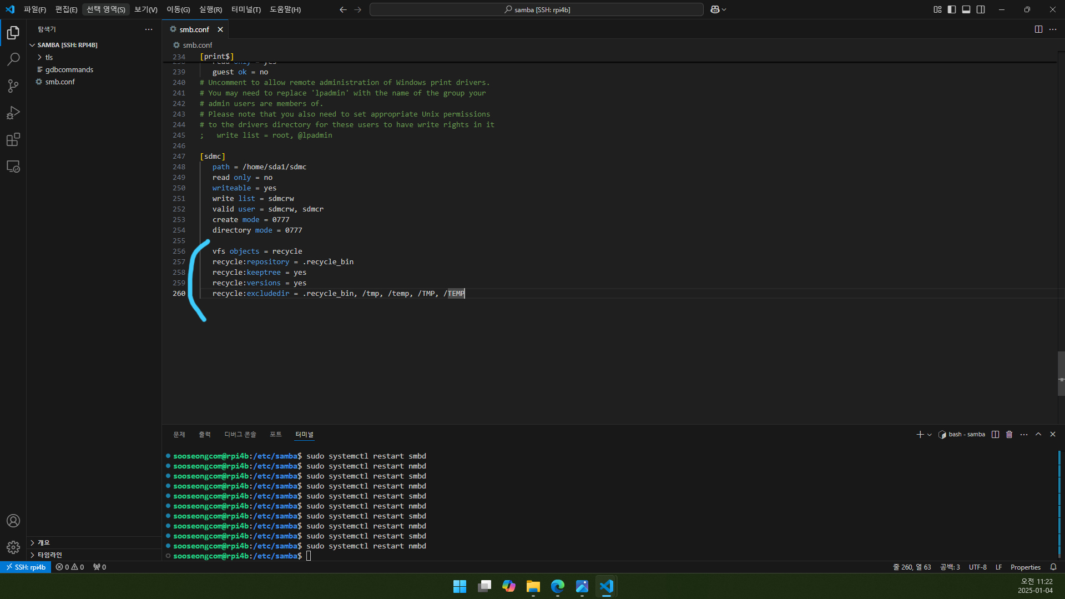Open the taskbar clock and date
Image resolution: width=1065 pixels, height=599 pixels.
(x=1036, y=586)
